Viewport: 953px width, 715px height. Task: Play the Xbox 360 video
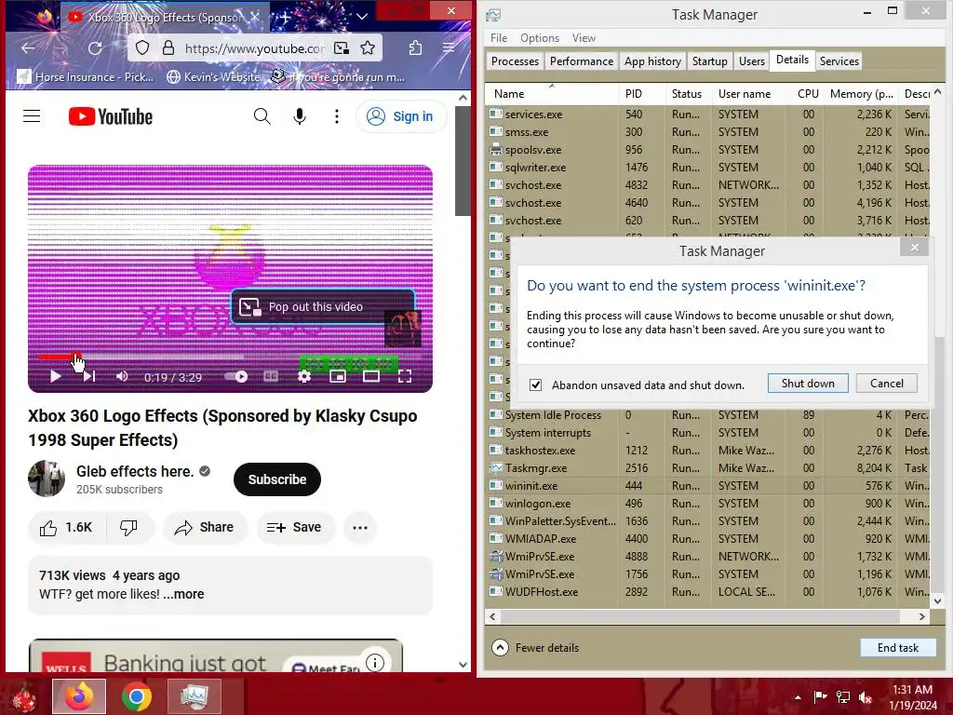(x=55, y=377)
